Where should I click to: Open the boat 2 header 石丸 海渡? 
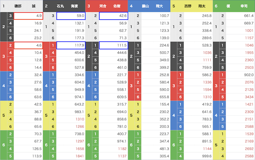(64, 6)
